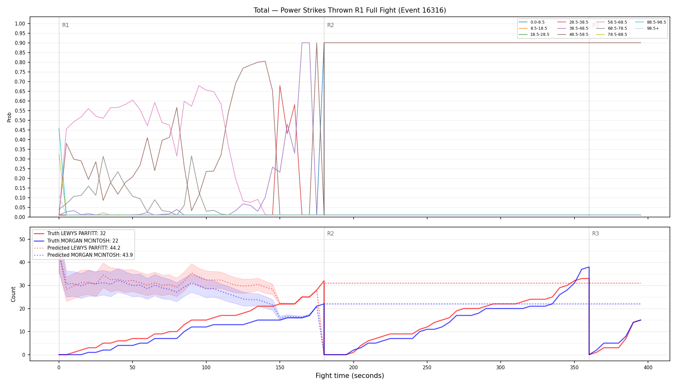This screenshot has height=387, width=677.
Task: Click the 350 tick on the time axis
Action: (574, 367)
